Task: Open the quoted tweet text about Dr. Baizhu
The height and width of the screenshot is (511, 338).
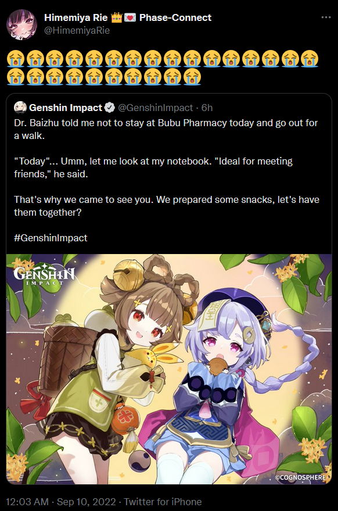Action: [x=167, y=167]
